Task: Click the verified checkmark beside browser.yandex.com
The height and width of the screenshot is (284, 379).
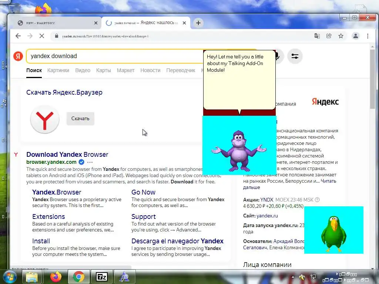Action: tap(81, 162)
